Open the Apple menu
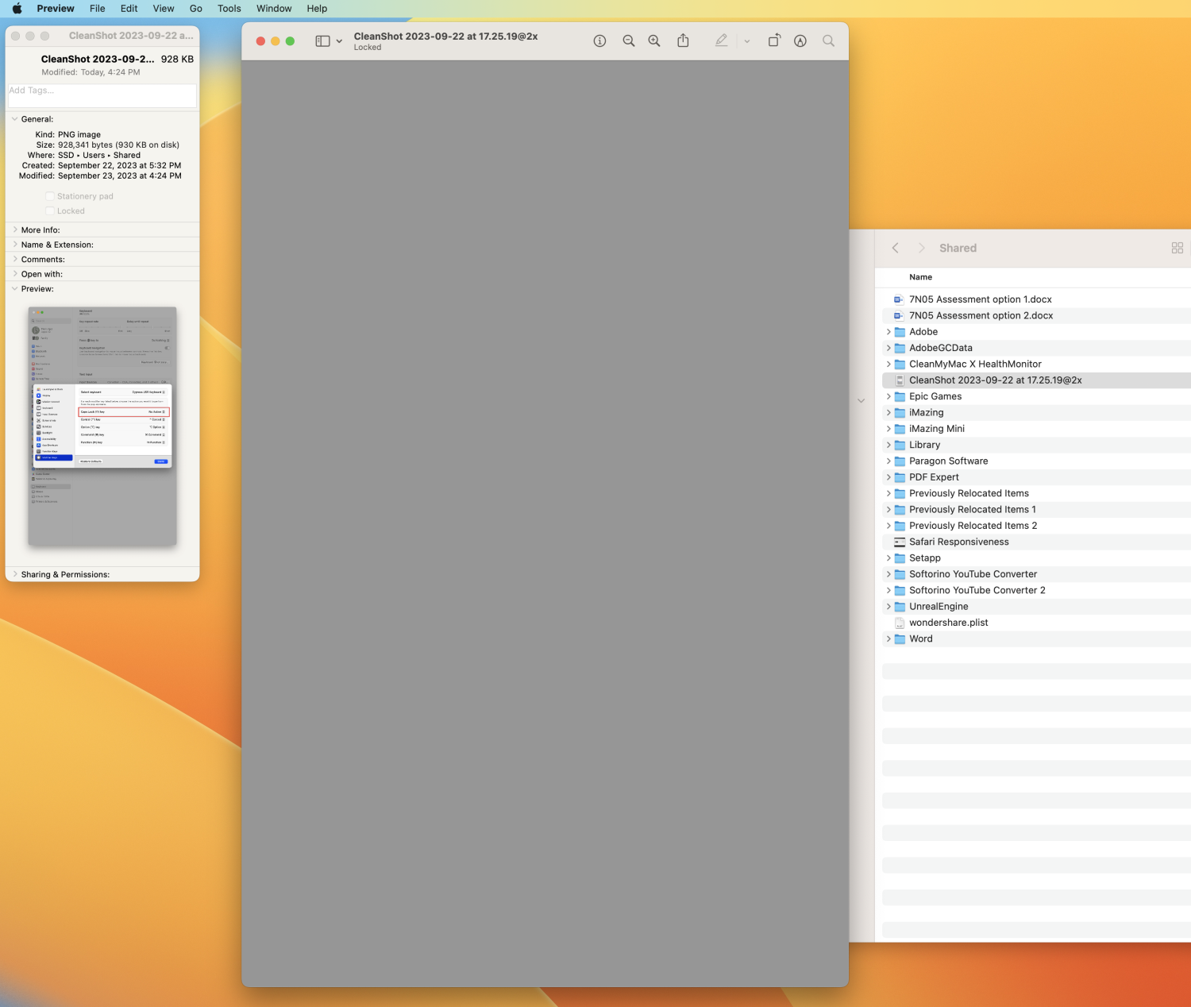Viewport: 1191px width, 1007px height. 16,9
